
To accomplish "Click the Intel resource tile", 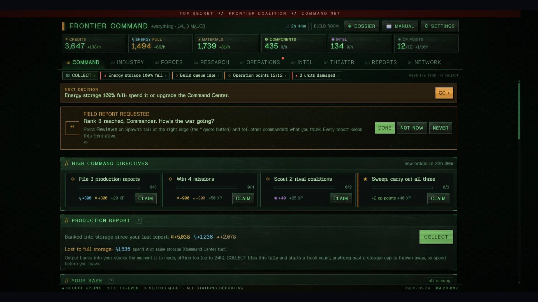I will pos(360,44).
